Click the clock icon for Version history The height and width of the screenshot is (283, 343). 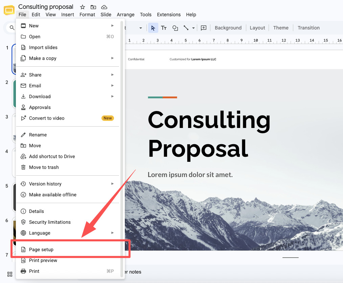23,184
